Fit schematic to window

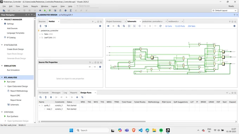point(129,26)
